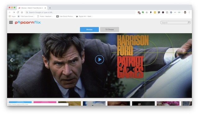Image resolution: width=199 pixels, height=115 pixels.
Task: Open the Free Stock Photos bookmark
Action: coord(65,16)
